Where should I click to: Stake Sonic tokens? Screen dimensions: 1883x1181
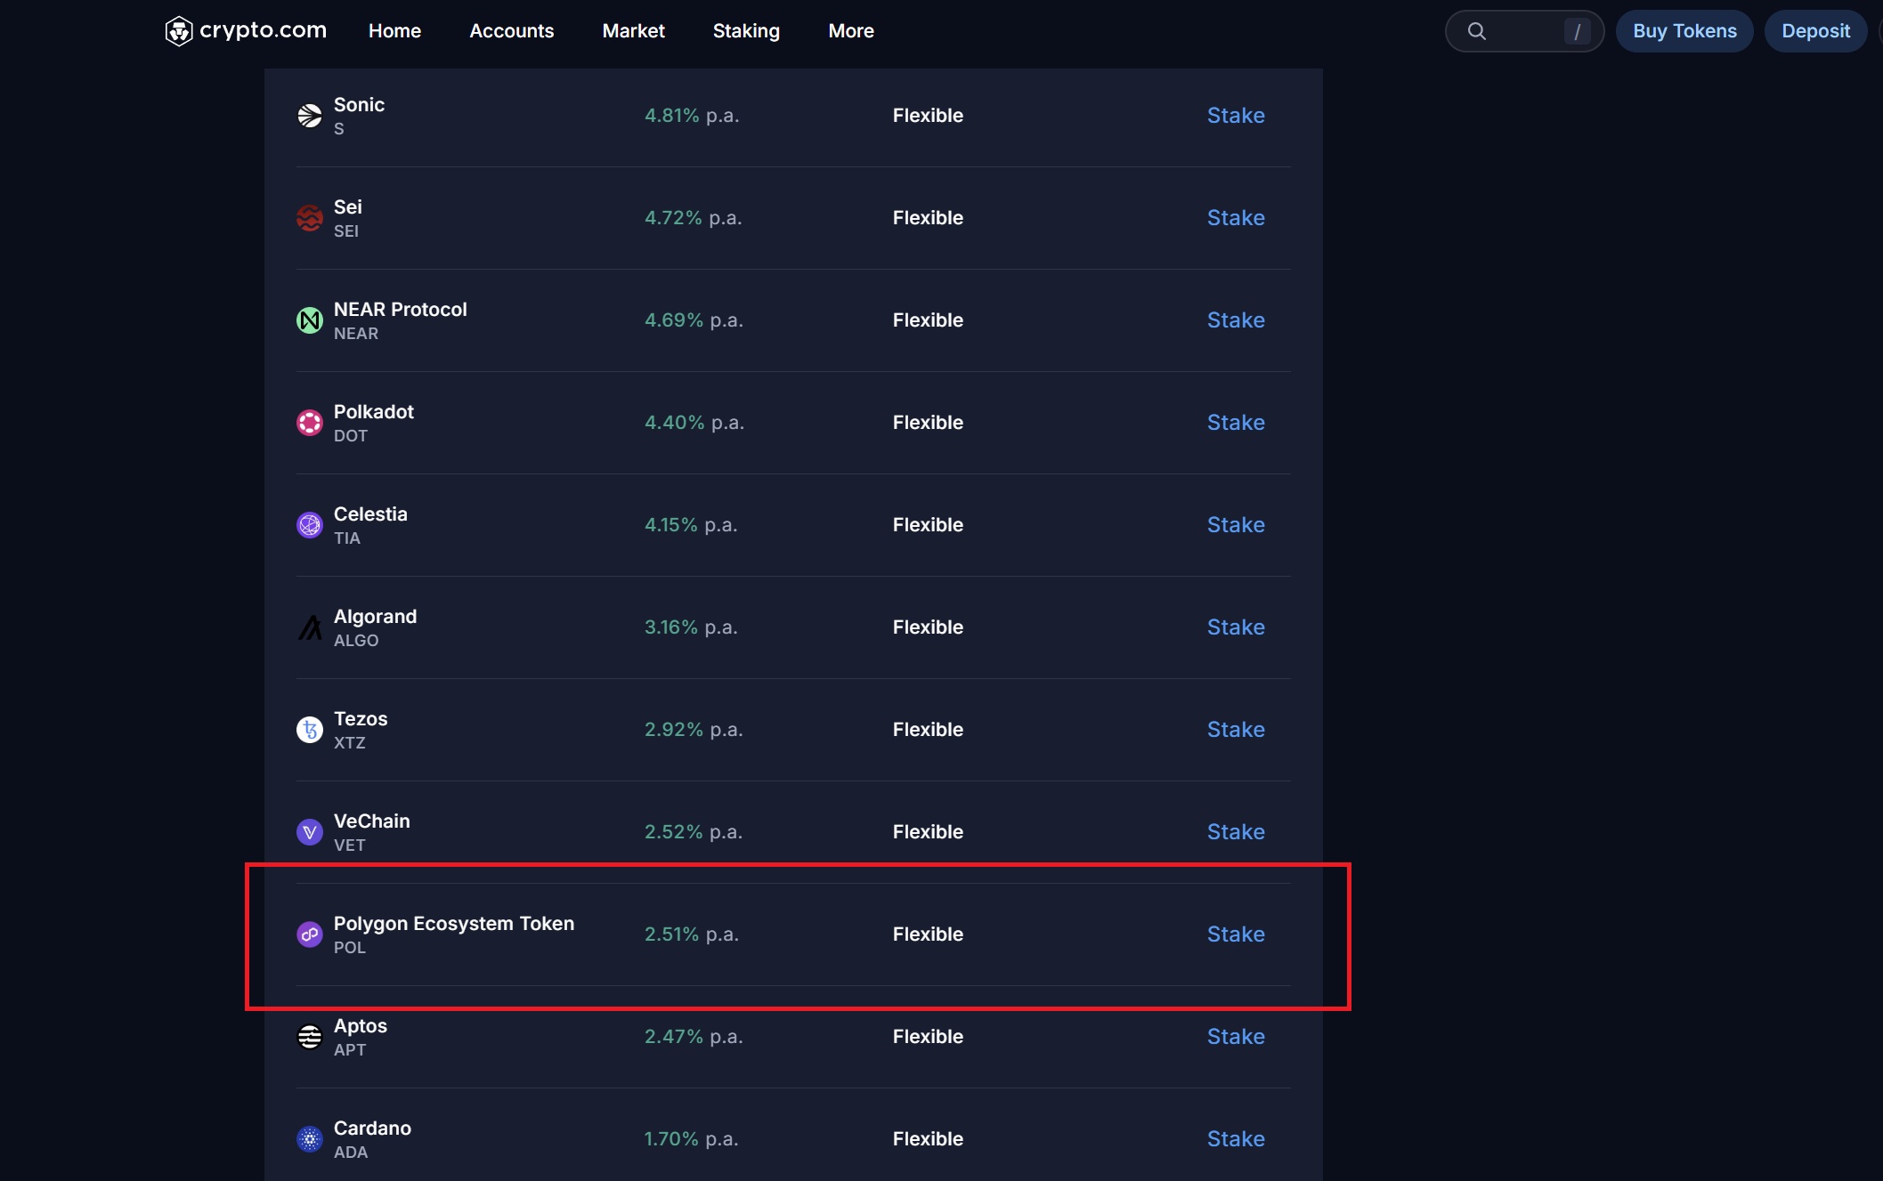(x=1236, y=116)
